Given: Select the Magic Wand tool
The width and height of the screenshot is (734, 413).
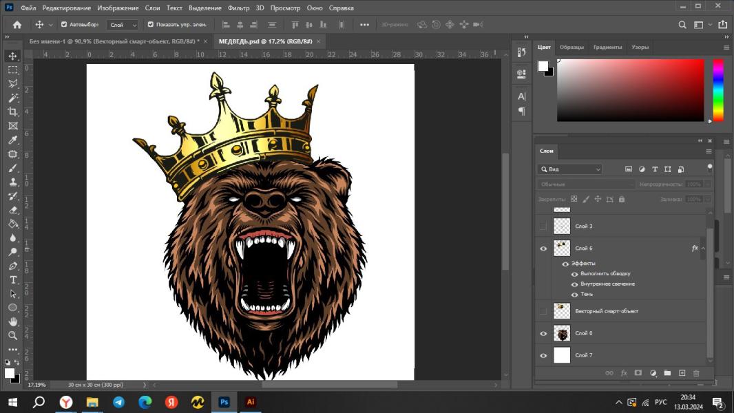Looking at the screenshot, I should coord(12,98).
